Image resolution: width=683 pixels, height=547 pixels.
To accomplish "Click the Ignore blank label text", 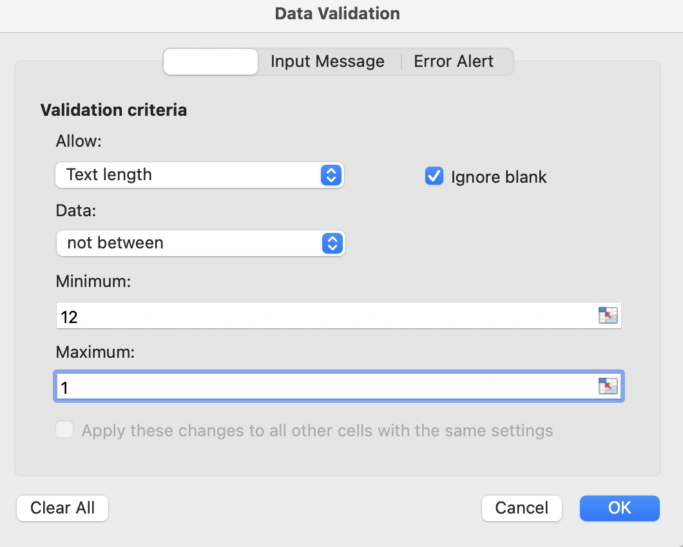I will coord(498,178).
